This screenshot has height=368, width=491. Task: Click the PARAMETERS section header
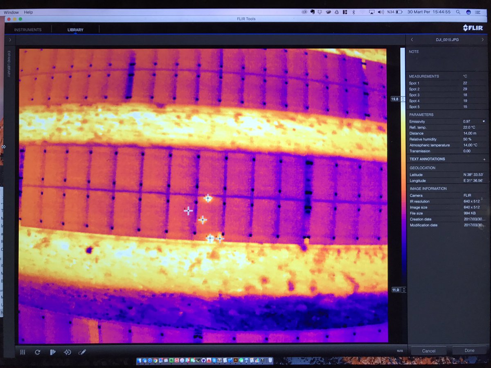point(421,115)
